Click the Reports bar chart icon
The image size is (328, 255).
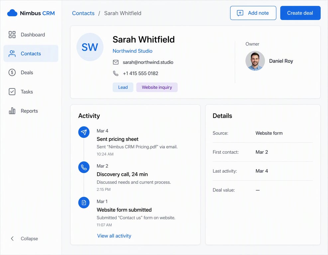click(12, 111)
